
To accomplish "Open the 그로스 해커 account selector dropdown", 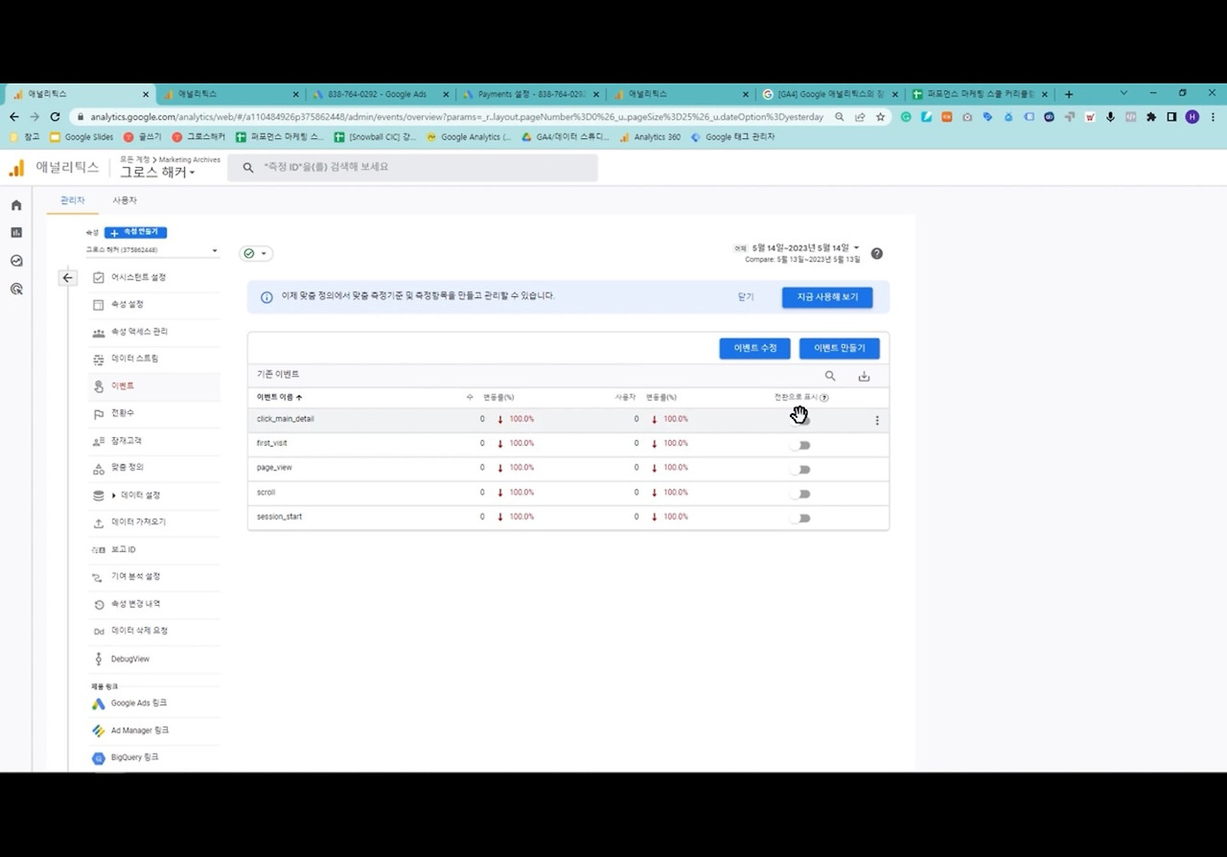I will (157, 173).
